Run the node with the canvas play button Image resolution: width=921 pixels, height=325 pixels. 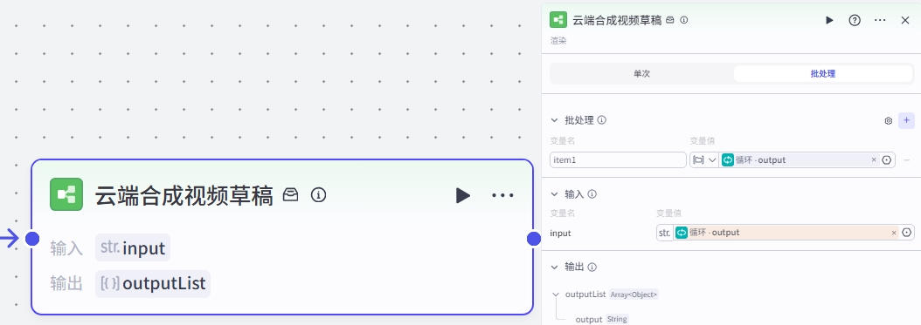[463, 195]
